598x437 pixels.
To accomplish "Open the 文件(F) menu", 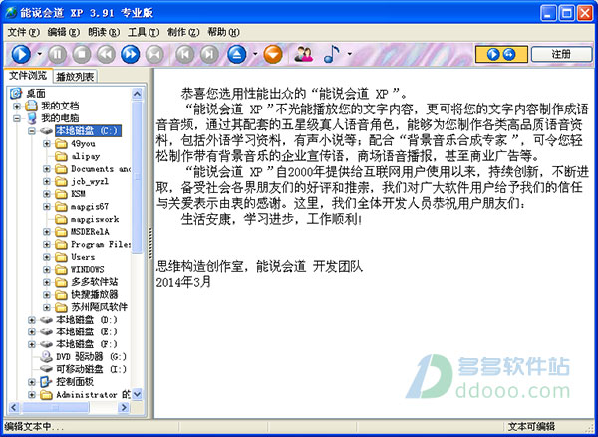I will [x=23, y=33].
